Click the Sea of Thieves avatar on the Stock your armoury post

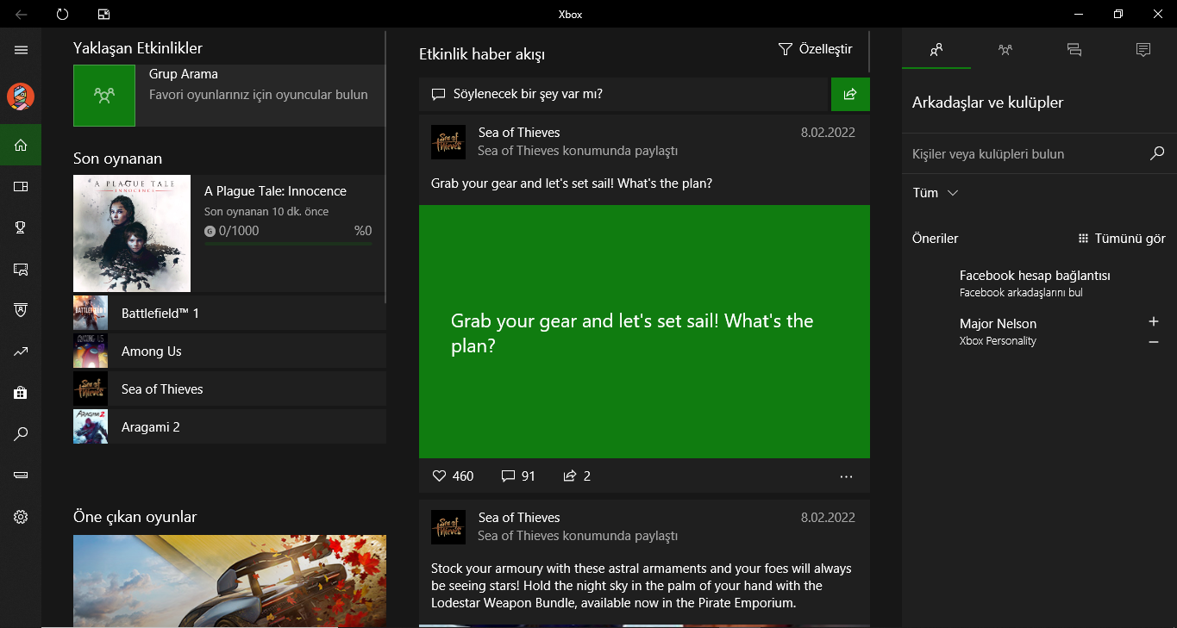pyautogui.click(x=448, y=526)
